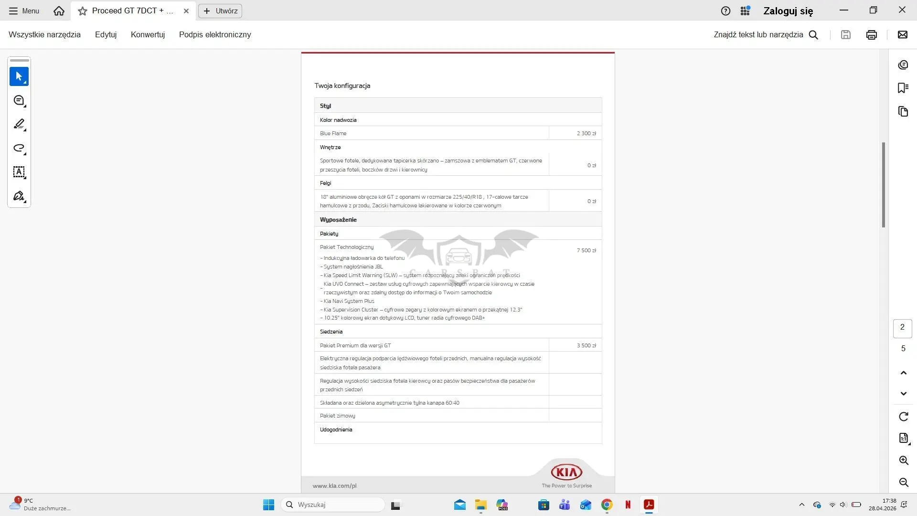
Task: Open Outlook from the taskbar
Action: pyautogui.click(x=586, y=505)
